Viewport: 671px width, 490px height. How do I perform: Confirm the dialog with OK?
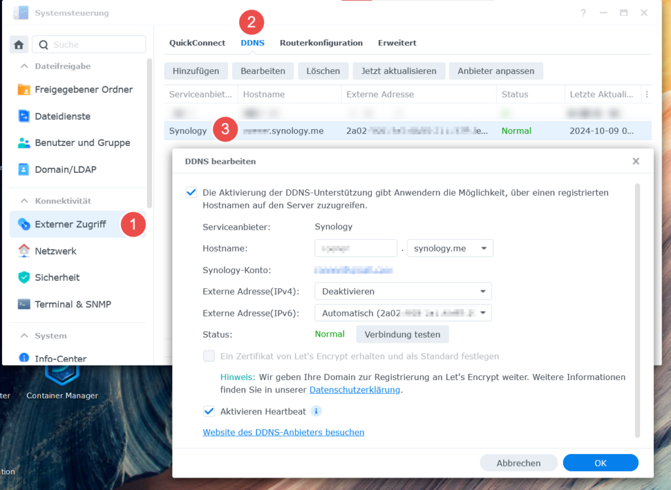[600, 463]
